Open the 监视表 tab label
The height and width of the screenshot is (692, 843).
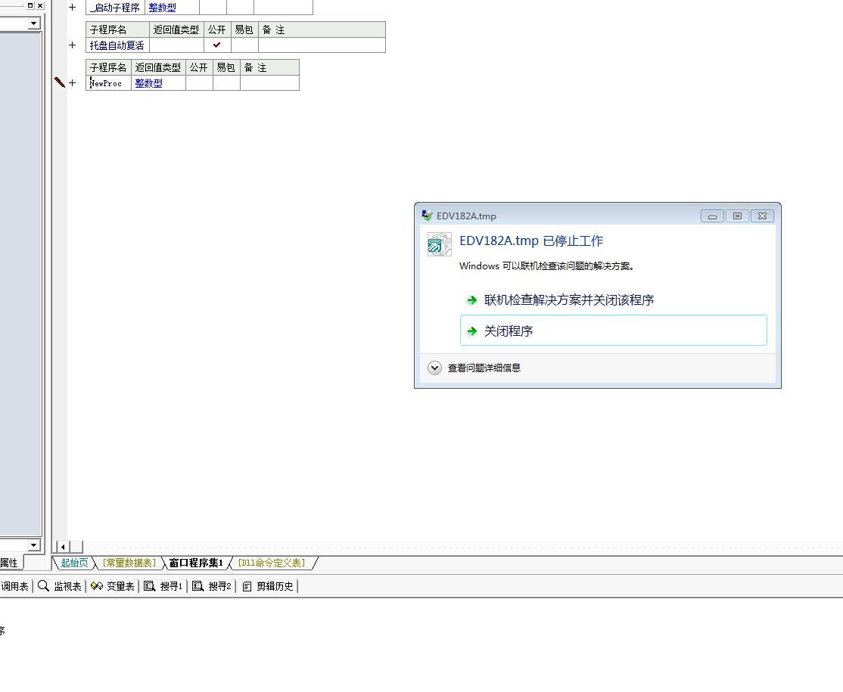point(68,586)
